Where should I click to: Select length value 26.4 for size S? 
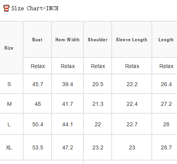(166, 84)
